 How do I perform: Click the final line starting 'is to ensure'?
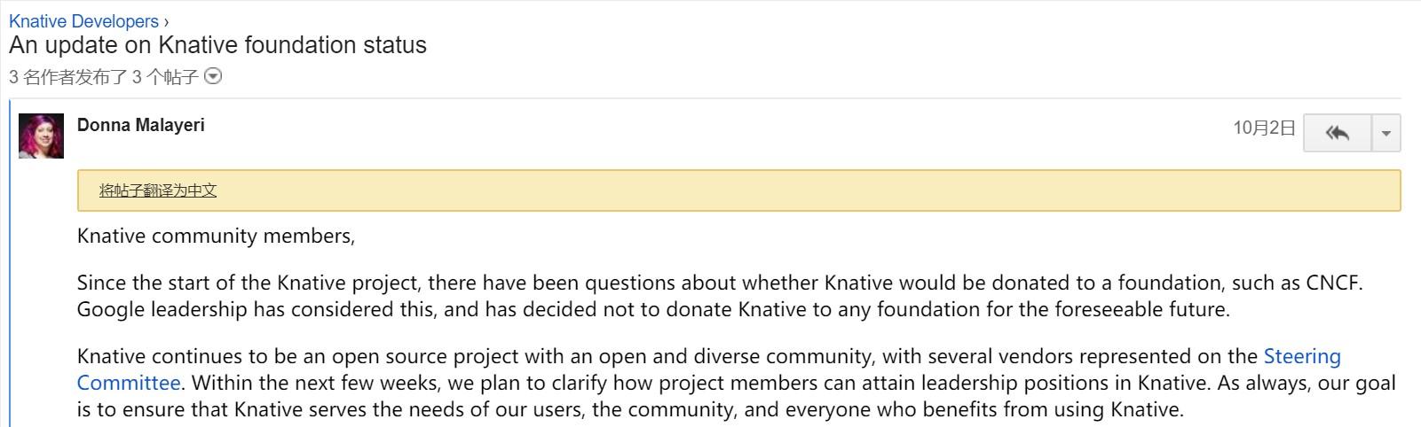pos(630,410)
